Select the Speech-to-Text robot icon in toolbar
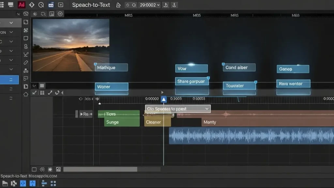Image resolution: width=334 pixels, height=188 pixels. coord(51,4)
